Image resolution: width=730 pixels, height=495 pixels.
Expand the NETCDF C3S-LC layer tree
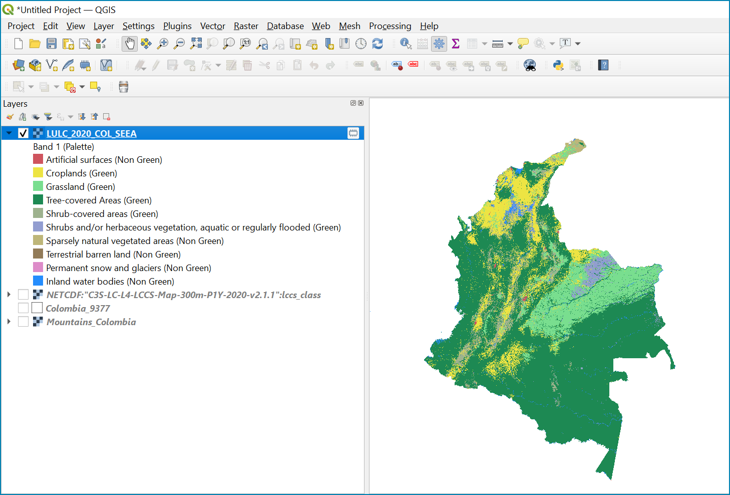(9, 295)
